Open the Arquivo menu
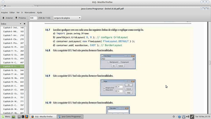 pos(5,12)
